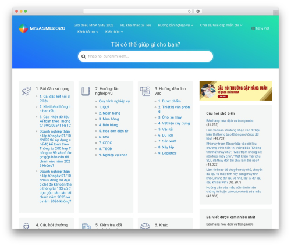Expand the Chia sẻ/Giải đáp miễn phí menu
291x246 pixels.
pos(221,25)
